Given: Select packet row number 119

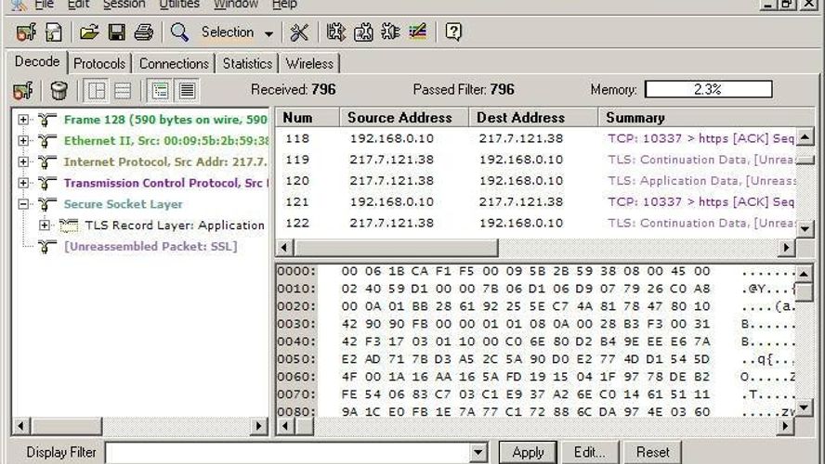Looking at the screenshot, I should point(536,160).
